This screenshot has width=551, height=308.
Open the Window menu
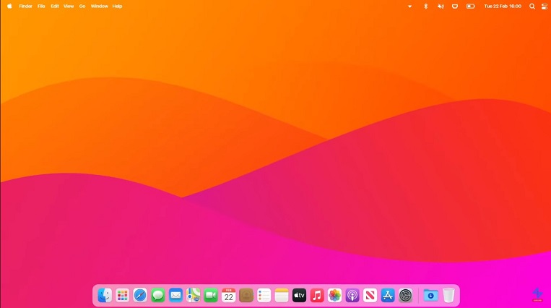(x=100, y=6)
